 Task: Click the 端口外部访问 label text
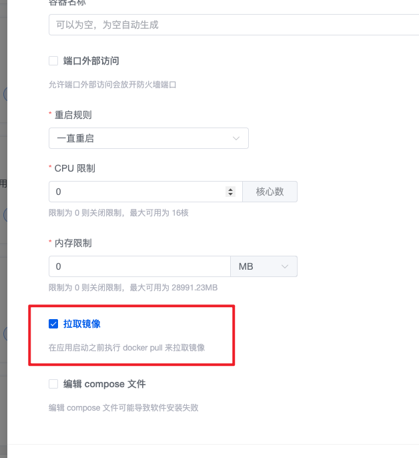pyautogui.click(x=91, y=61)
